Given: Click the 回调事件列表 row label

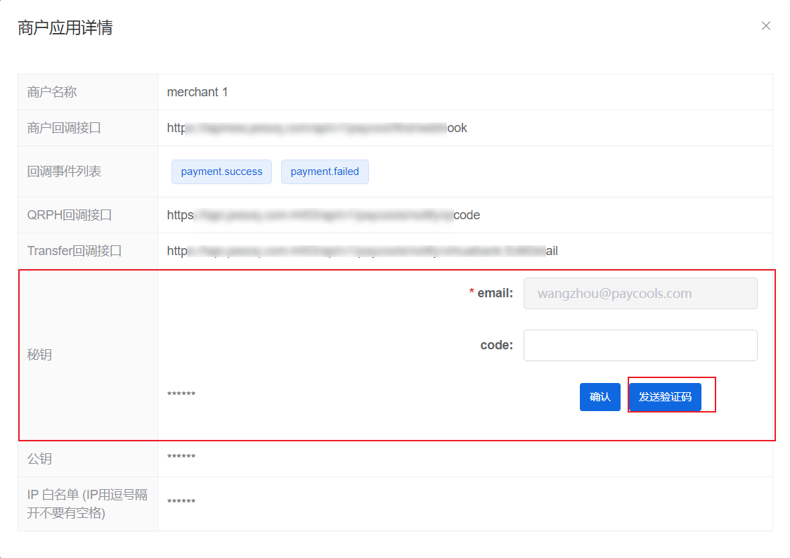Looking at the screenshot, I should click(x=64, y=171).
